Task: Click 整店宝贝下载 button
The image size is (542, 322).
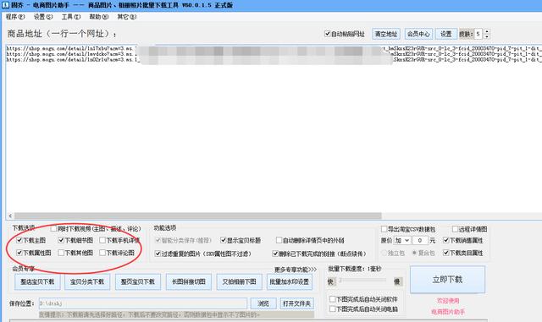Action: coord(37,282)
